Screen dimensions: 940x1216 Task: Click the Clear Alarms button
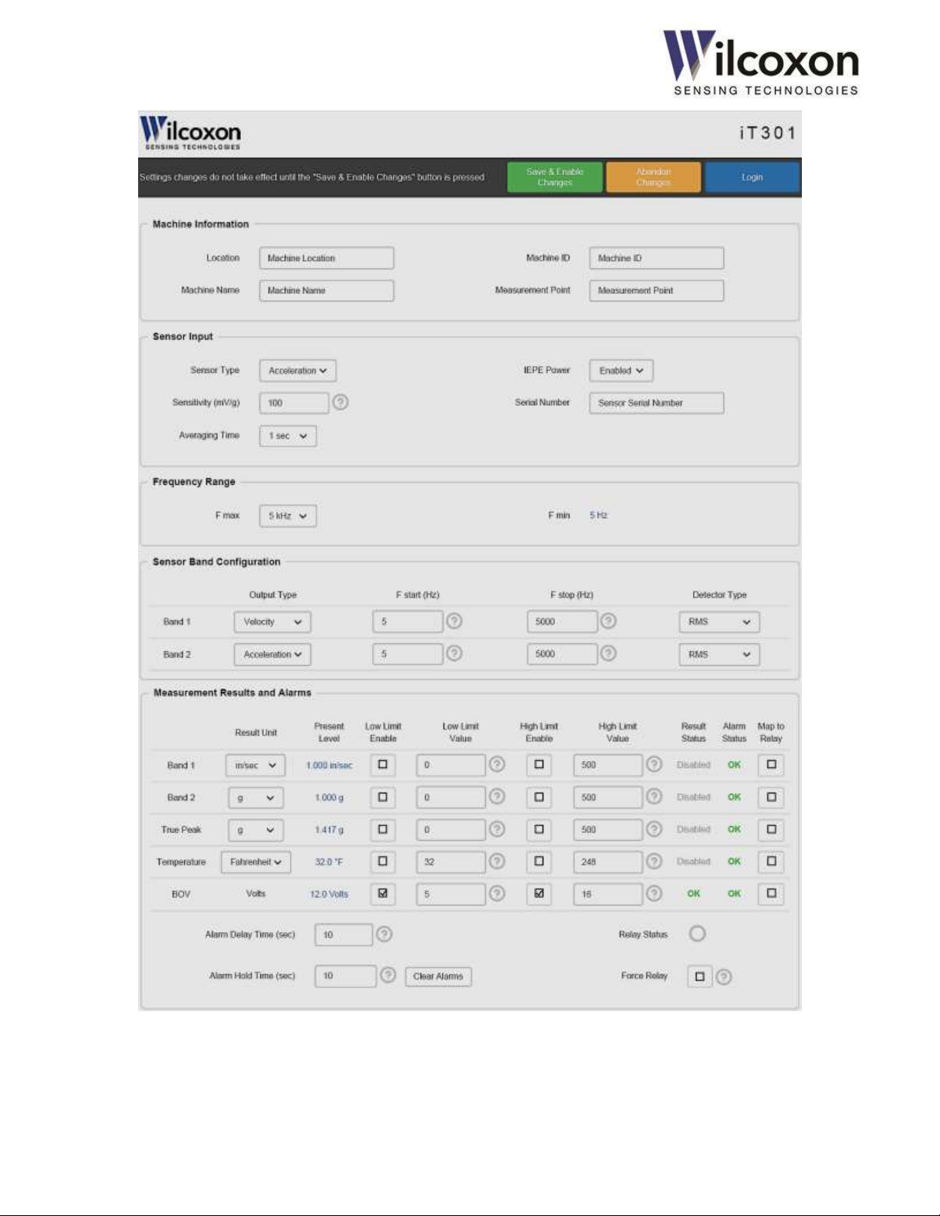[438, 977]
